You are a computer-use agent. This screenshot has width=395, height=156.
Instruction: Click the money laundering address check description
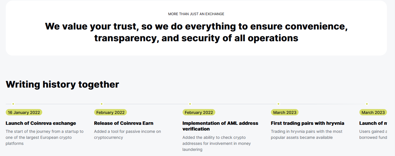coord(216,143)
